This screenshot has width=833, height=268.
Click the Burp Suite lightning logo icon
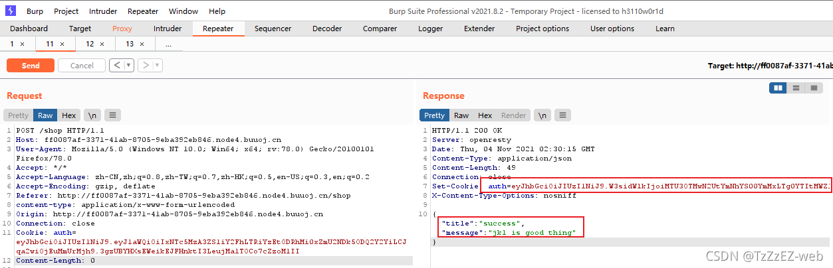click(10, 11)
